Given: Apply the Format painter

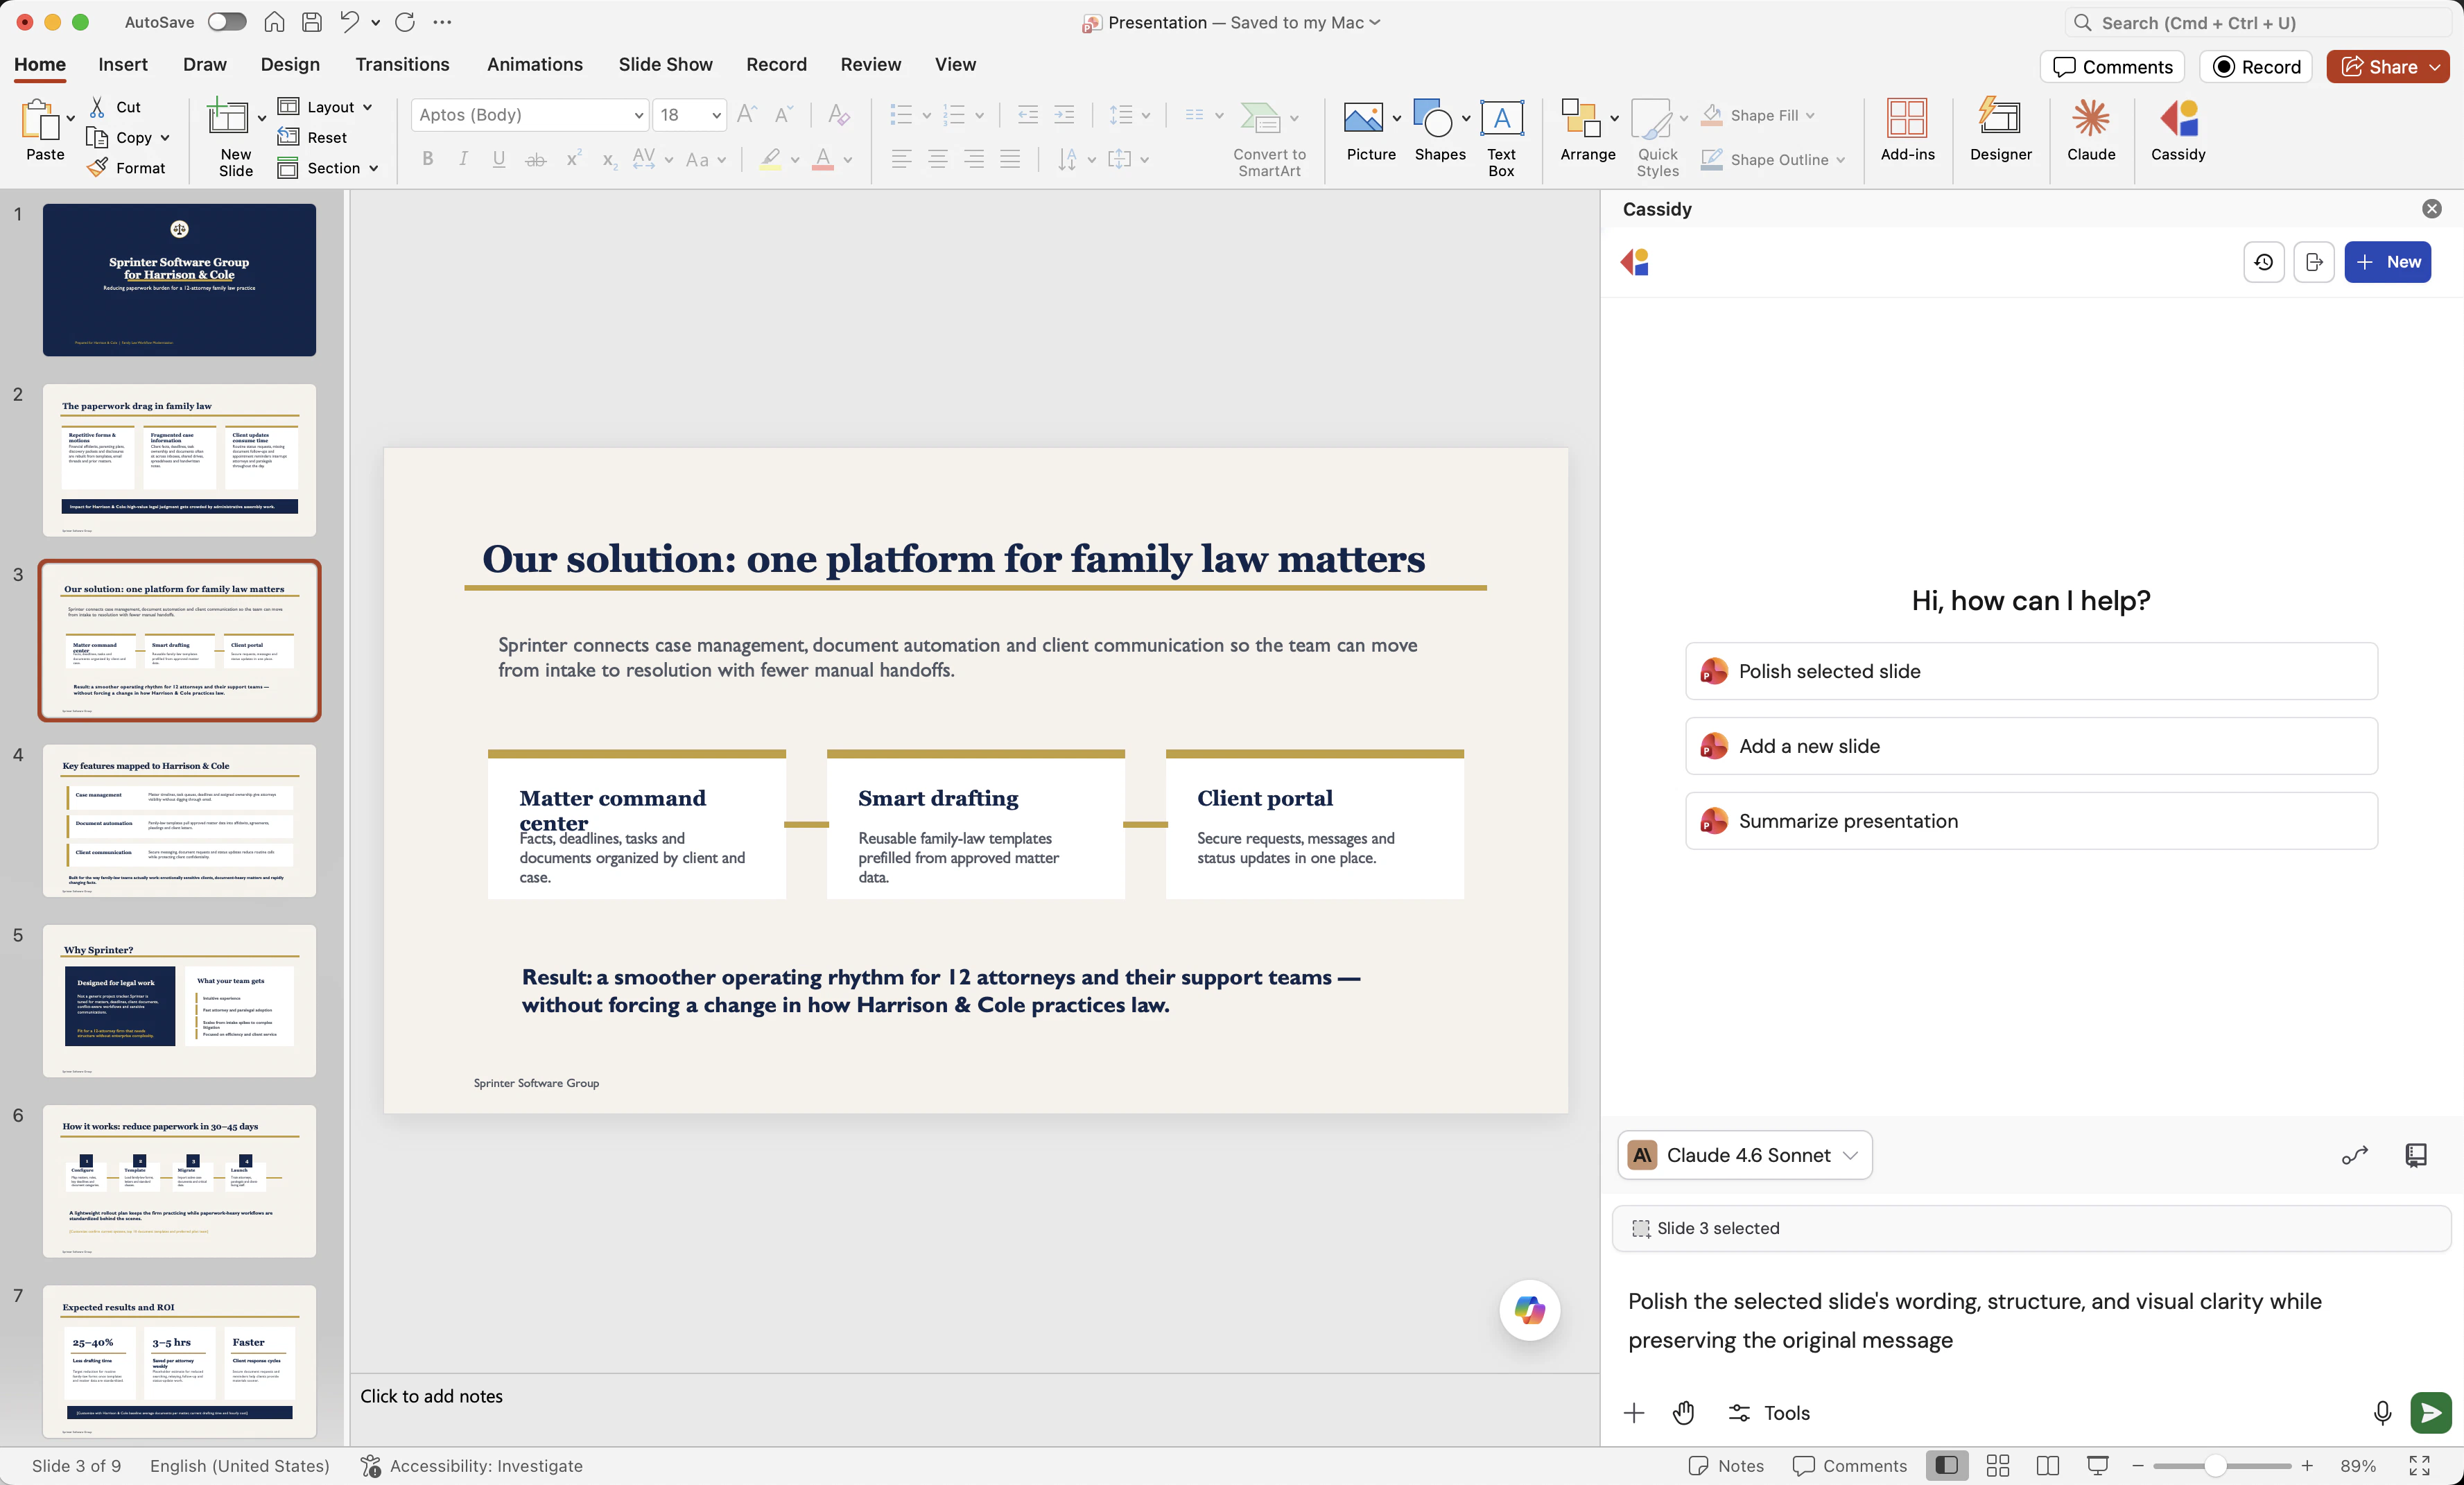Looking at the screenshot, I should 126,168.
